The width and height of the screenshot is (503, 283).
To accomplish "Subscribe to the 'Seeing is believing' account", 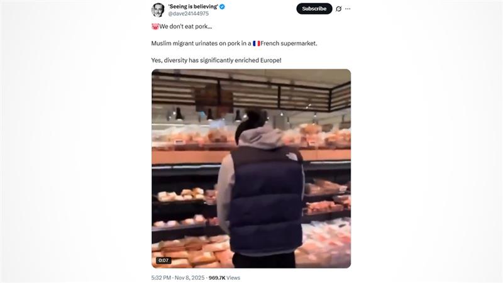I will 314,9.
